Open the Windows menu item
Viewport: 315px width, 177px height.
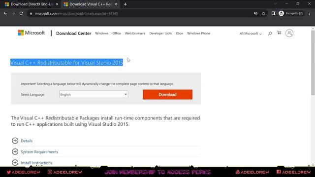102,33
